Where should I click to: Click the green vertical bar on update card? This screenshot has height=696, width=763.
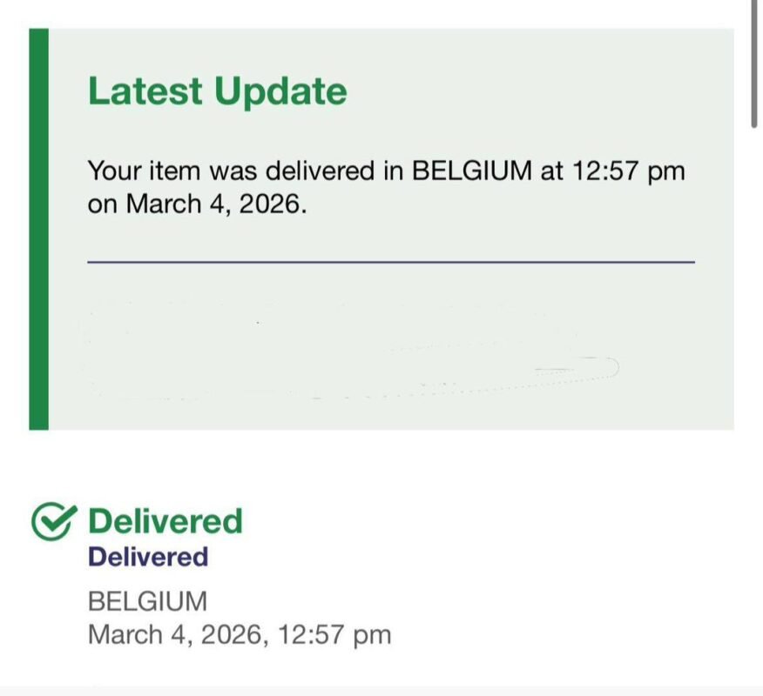38,229
